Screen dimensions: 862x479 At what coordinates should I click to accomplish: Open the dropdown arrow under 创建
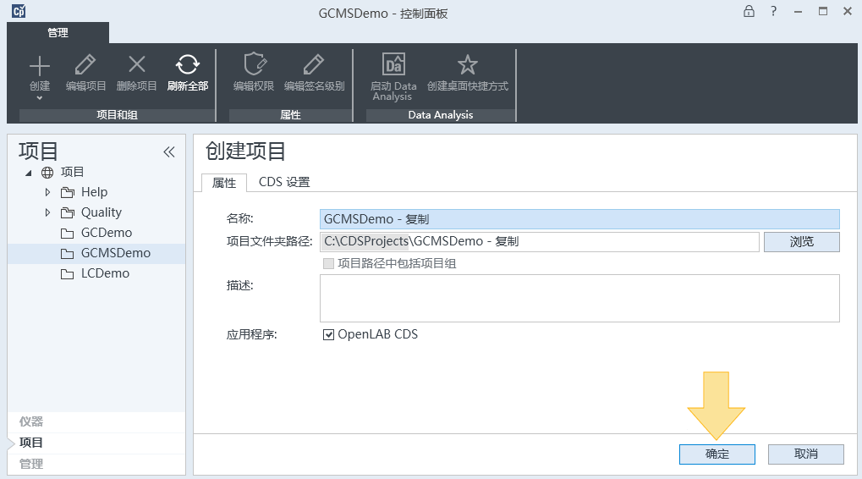(40, 98)
